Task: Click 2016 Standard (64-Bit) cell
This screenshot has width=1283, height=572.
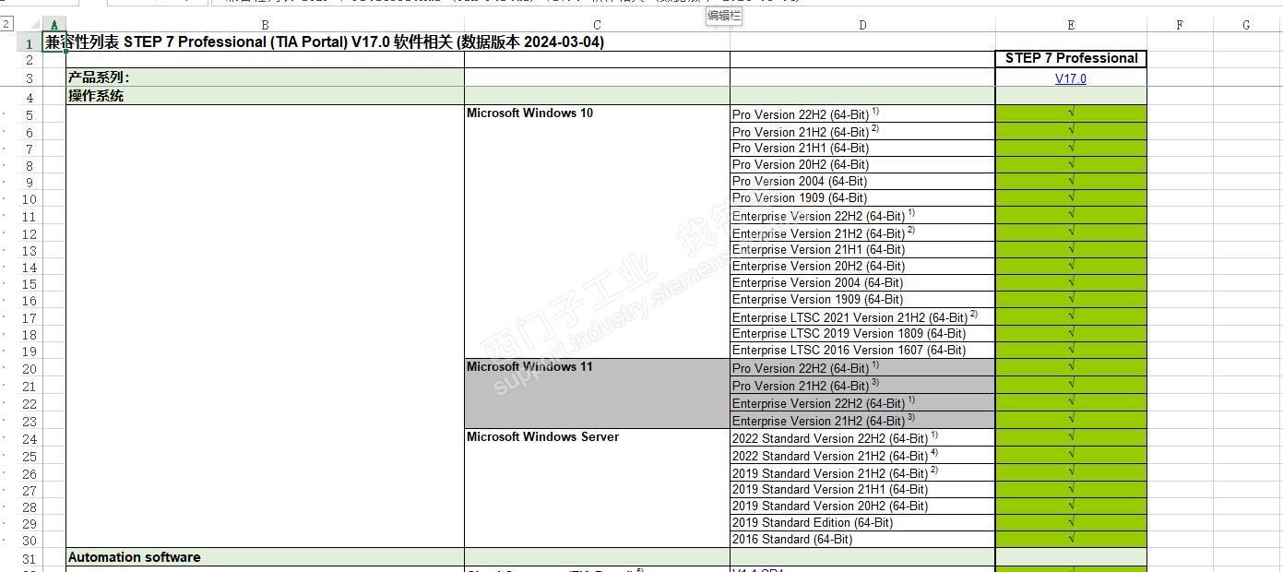Action: click(x=862, y=540)
